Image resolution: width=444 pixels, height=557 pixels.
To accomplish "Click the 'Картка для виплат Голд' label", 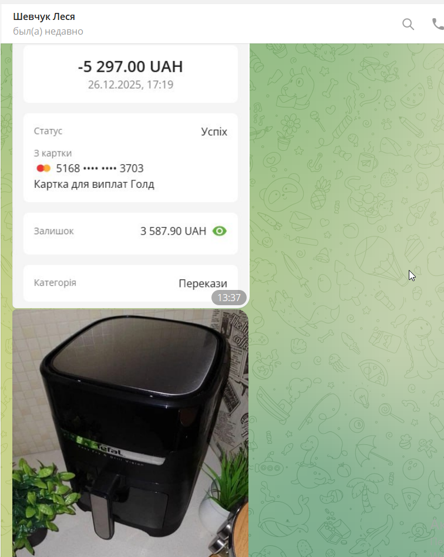I will pyautogui.click(x=94, y=184).
